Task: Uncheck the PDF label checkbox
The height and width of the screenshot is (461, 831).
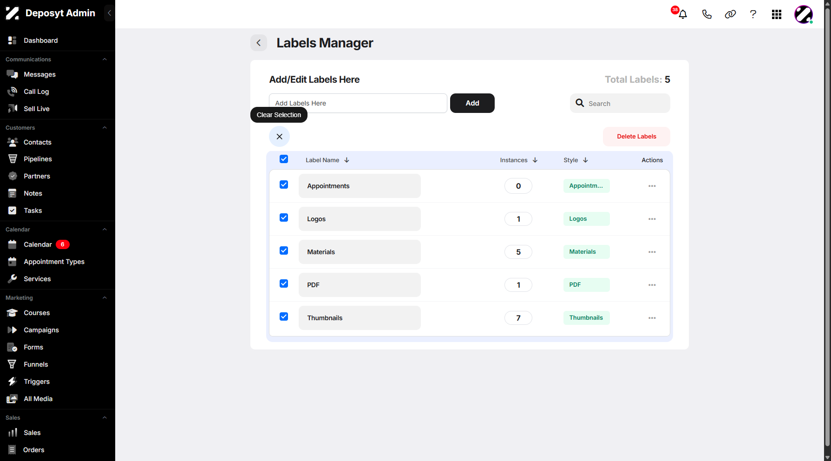Action: click(284, 283)
